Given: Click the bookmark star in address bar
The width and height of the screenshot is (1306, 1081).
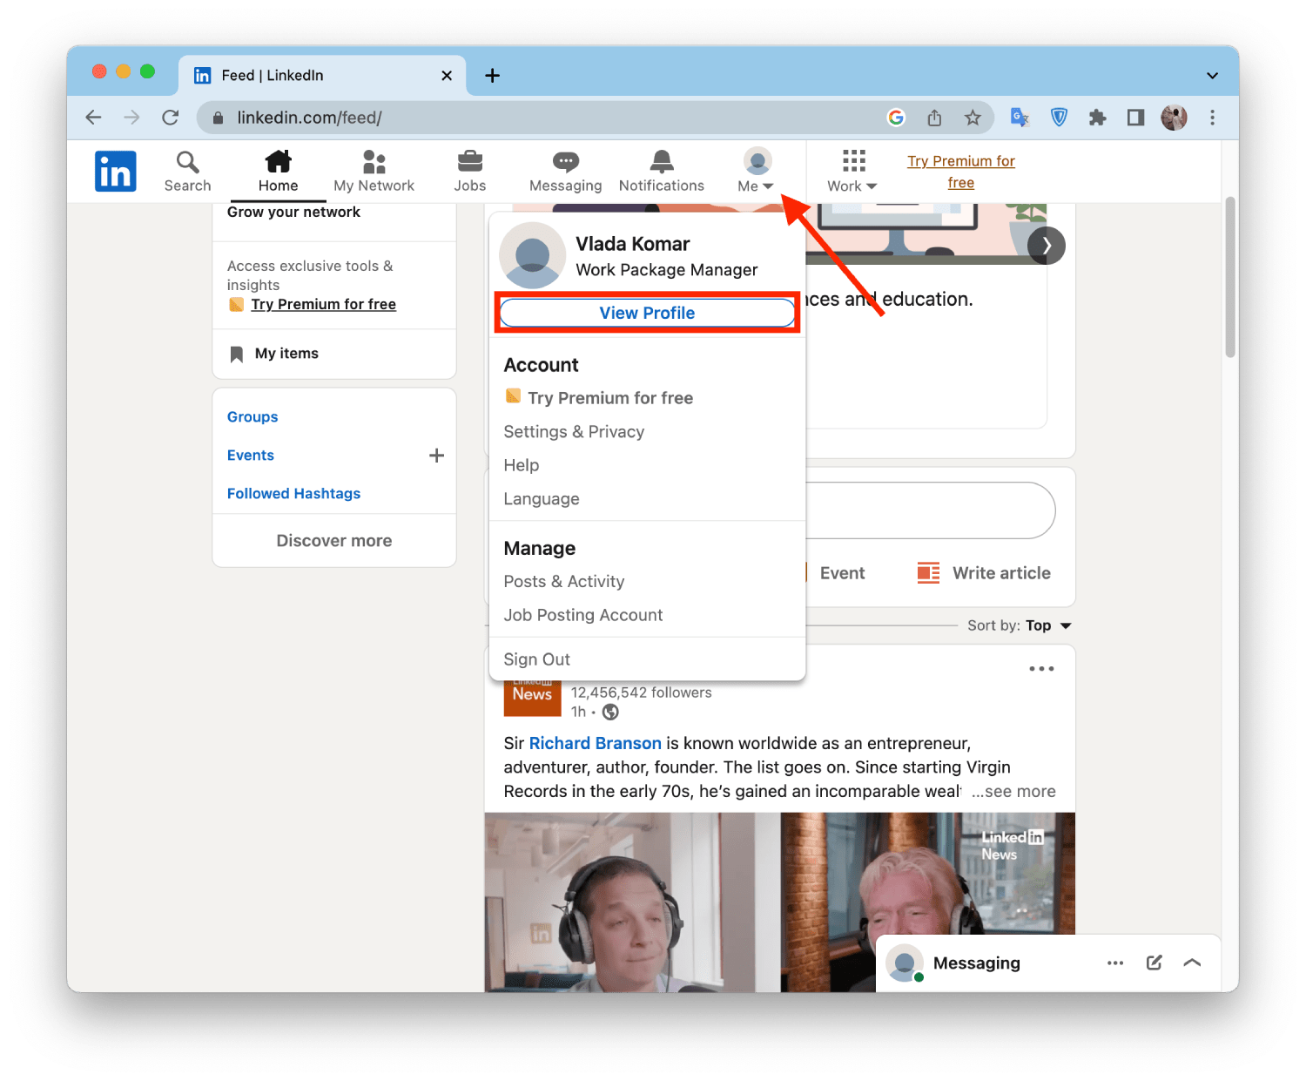Looking at the screenshot, I should coord(973,117).
